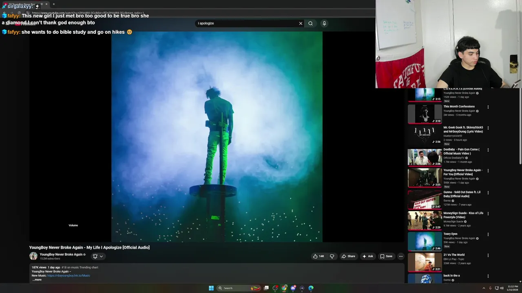Play 'MoneySign Suede' freestyle thumbnail
This screenshot has width=522, height=293.
point(425,220)
